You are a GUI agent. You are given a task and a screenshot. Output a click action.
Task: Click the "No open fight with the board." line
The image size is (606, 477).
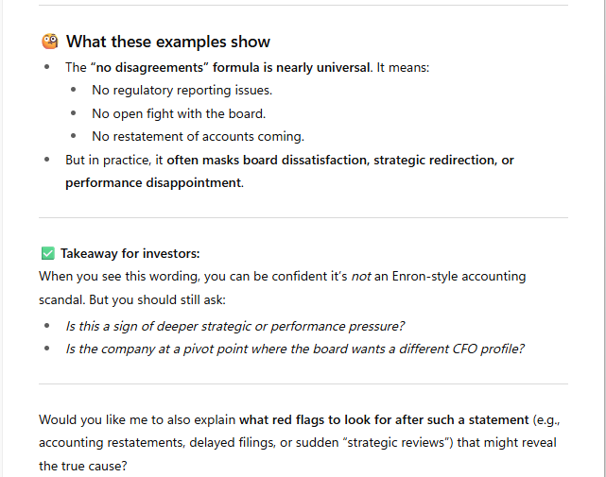(178, 113)
